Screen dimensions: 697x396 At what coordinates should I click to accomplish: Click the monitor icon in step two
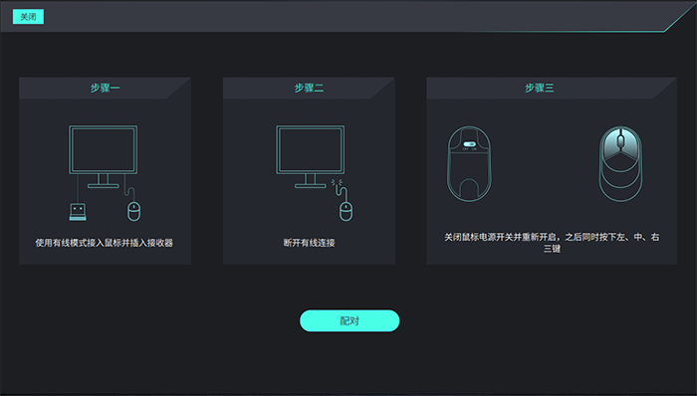[310, 156]
